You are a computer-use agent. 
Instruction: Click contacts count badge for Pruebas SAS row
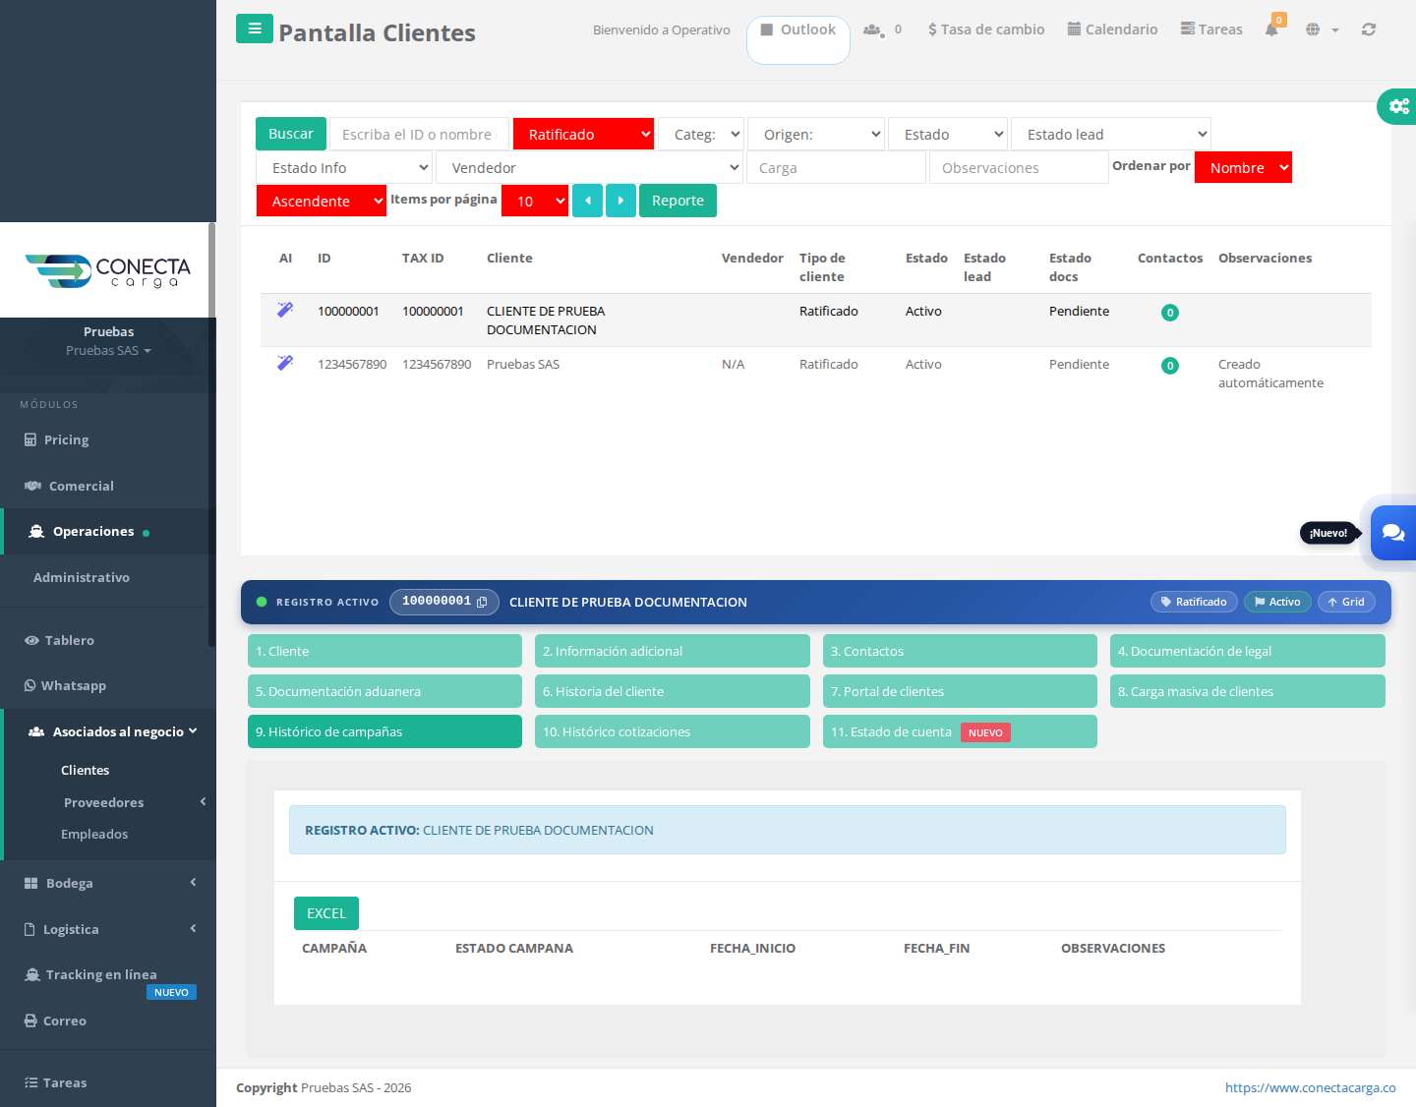(1170, 366)
